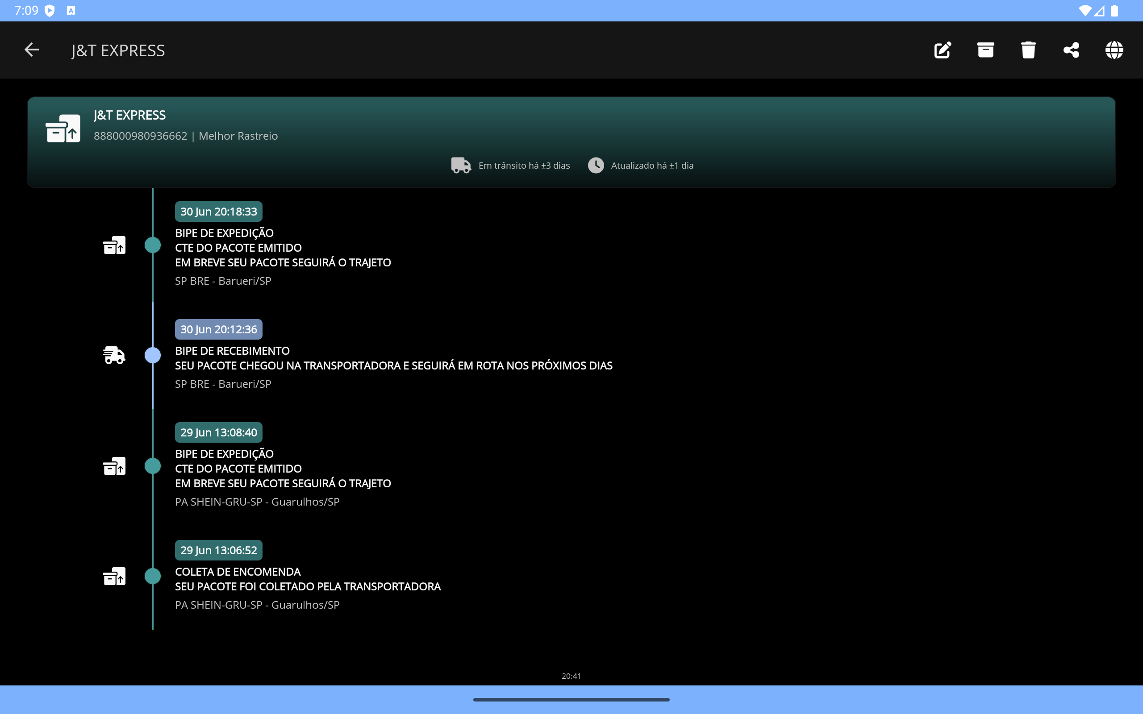The image size is (1143, 714).
Task: Tap the Wi-Fi status icon
Action: [1085, 10]
